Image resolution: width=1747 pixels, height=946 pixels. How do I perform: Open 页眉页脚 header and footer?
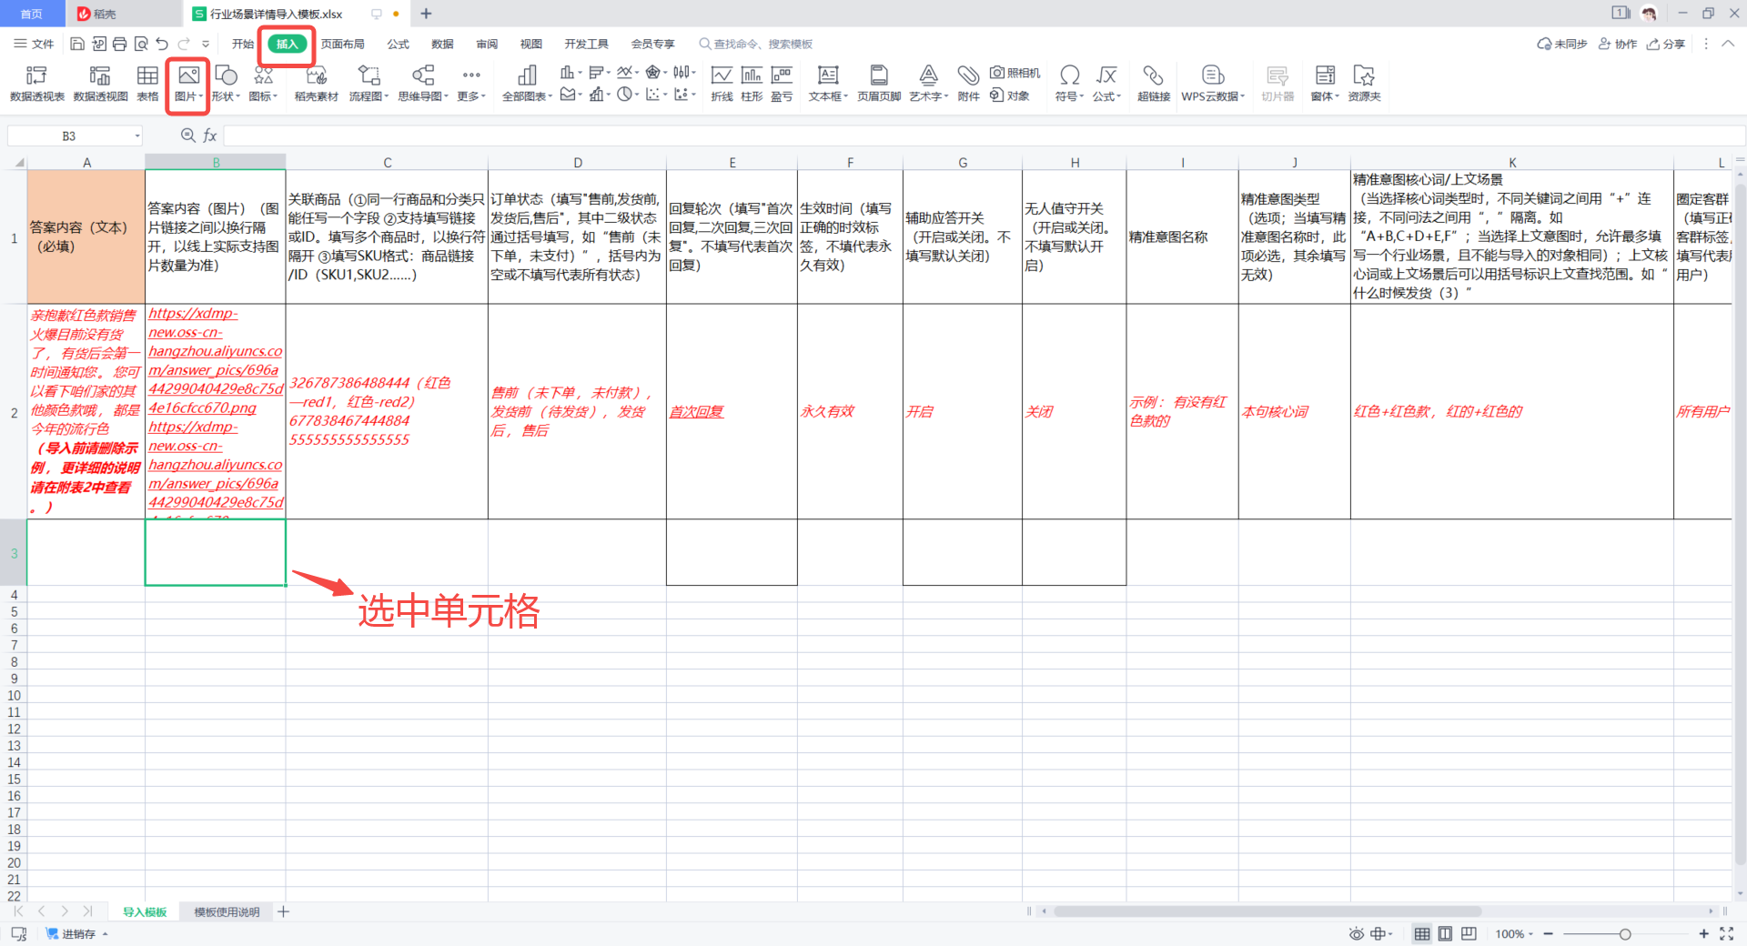pyautogui.click(x=879, y=84)
